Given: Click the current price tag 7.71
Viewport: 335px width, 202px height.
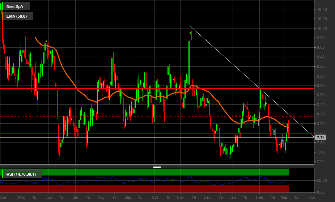Looking at the screenshot, I should 321,138.
